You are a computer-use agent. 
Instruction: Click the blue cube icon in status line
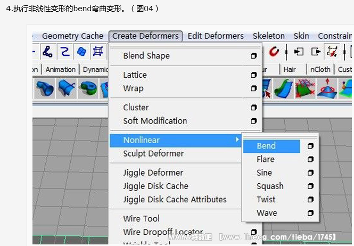(81, 52)
